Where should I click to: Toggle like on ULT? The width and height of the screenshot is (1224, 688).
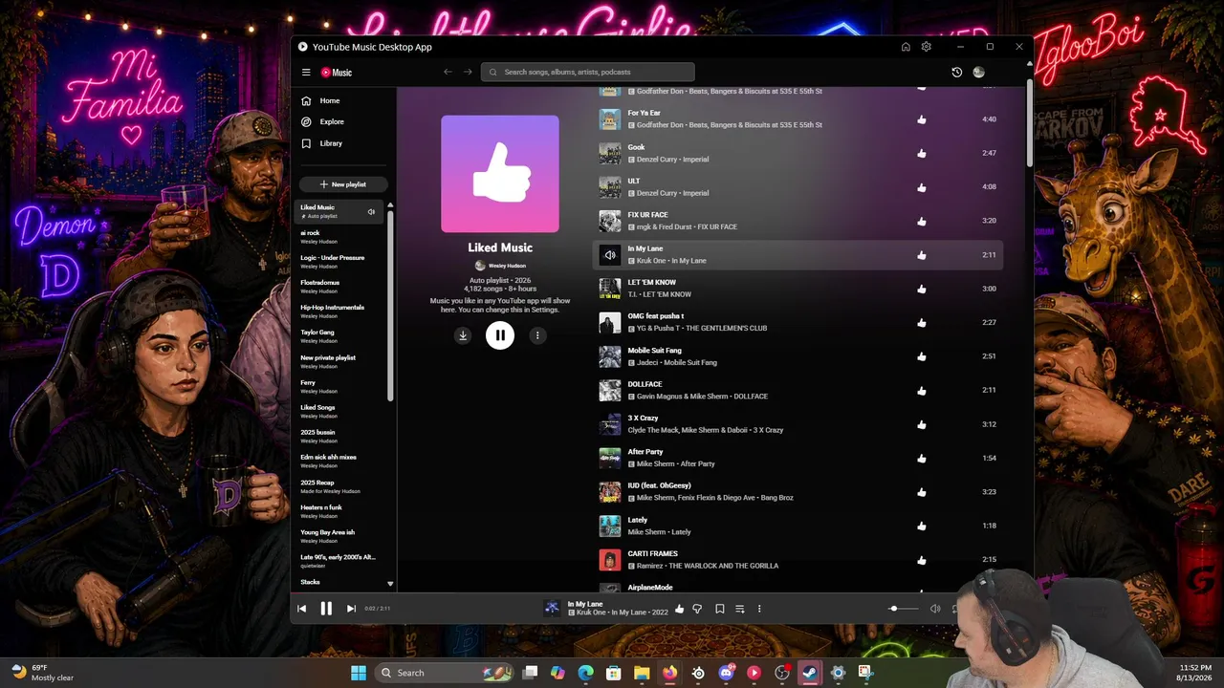pyautogui.click(x=922, y=187)
